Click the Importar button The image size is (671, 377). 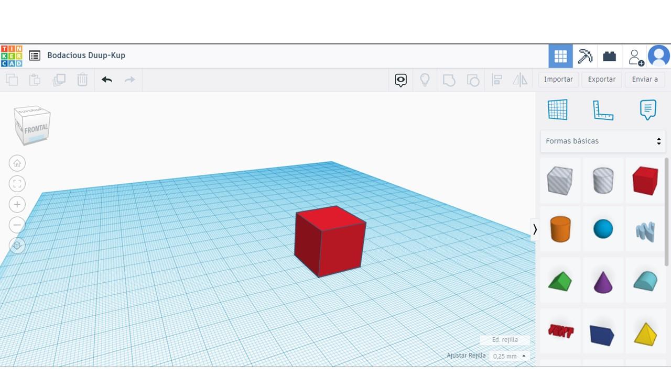click(x=558, y=79)
